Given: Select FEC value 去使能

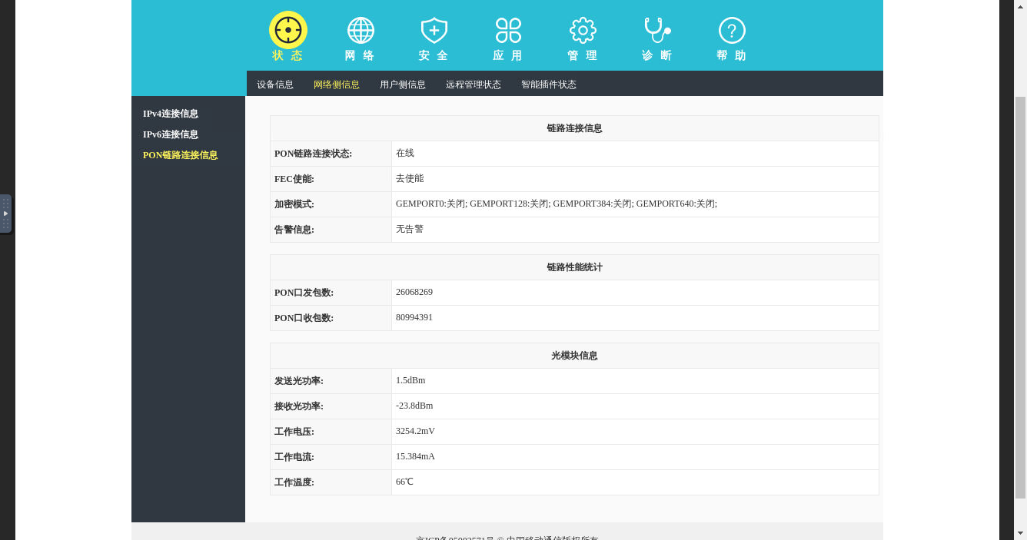Looking at the screenshot, I should 410,178.
